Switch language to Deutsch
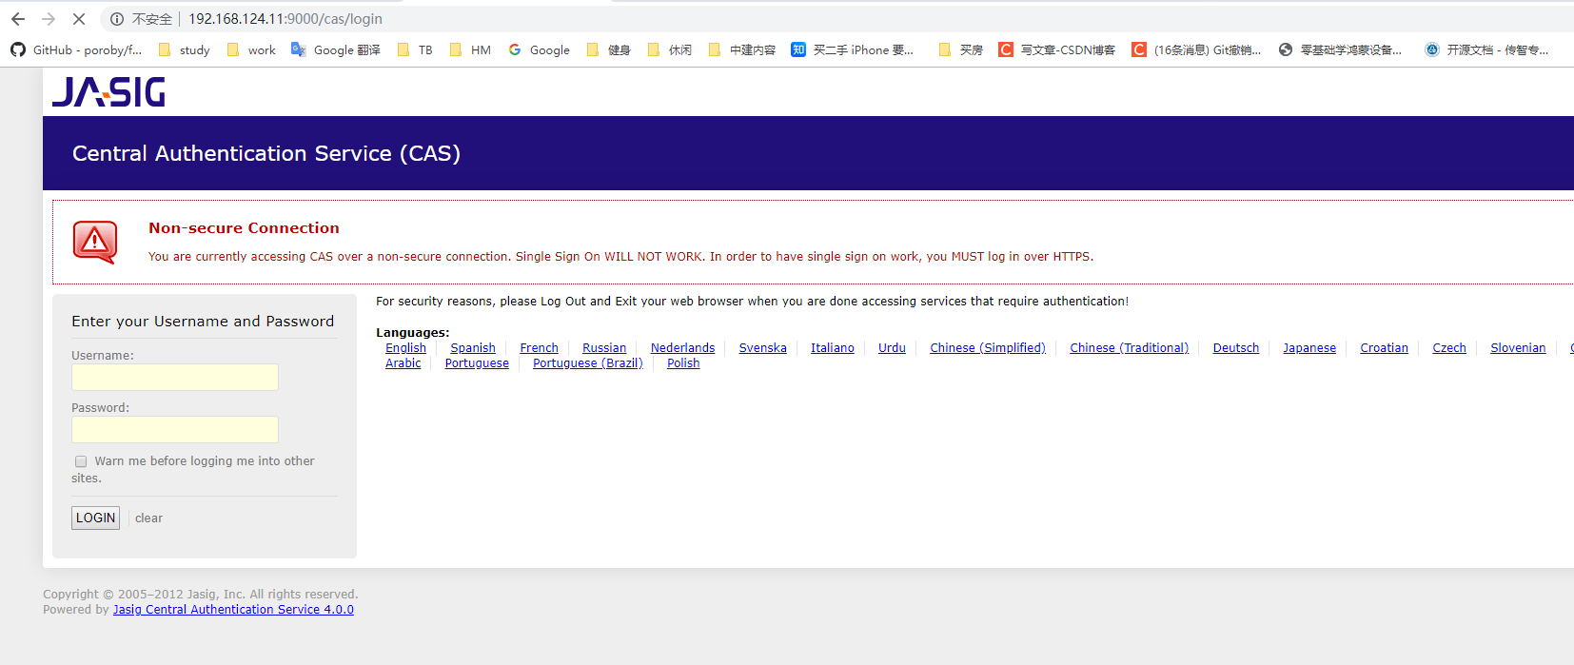Image resolution: width=1574 pixels, height=665 pixels. [x=1236, y=348]
